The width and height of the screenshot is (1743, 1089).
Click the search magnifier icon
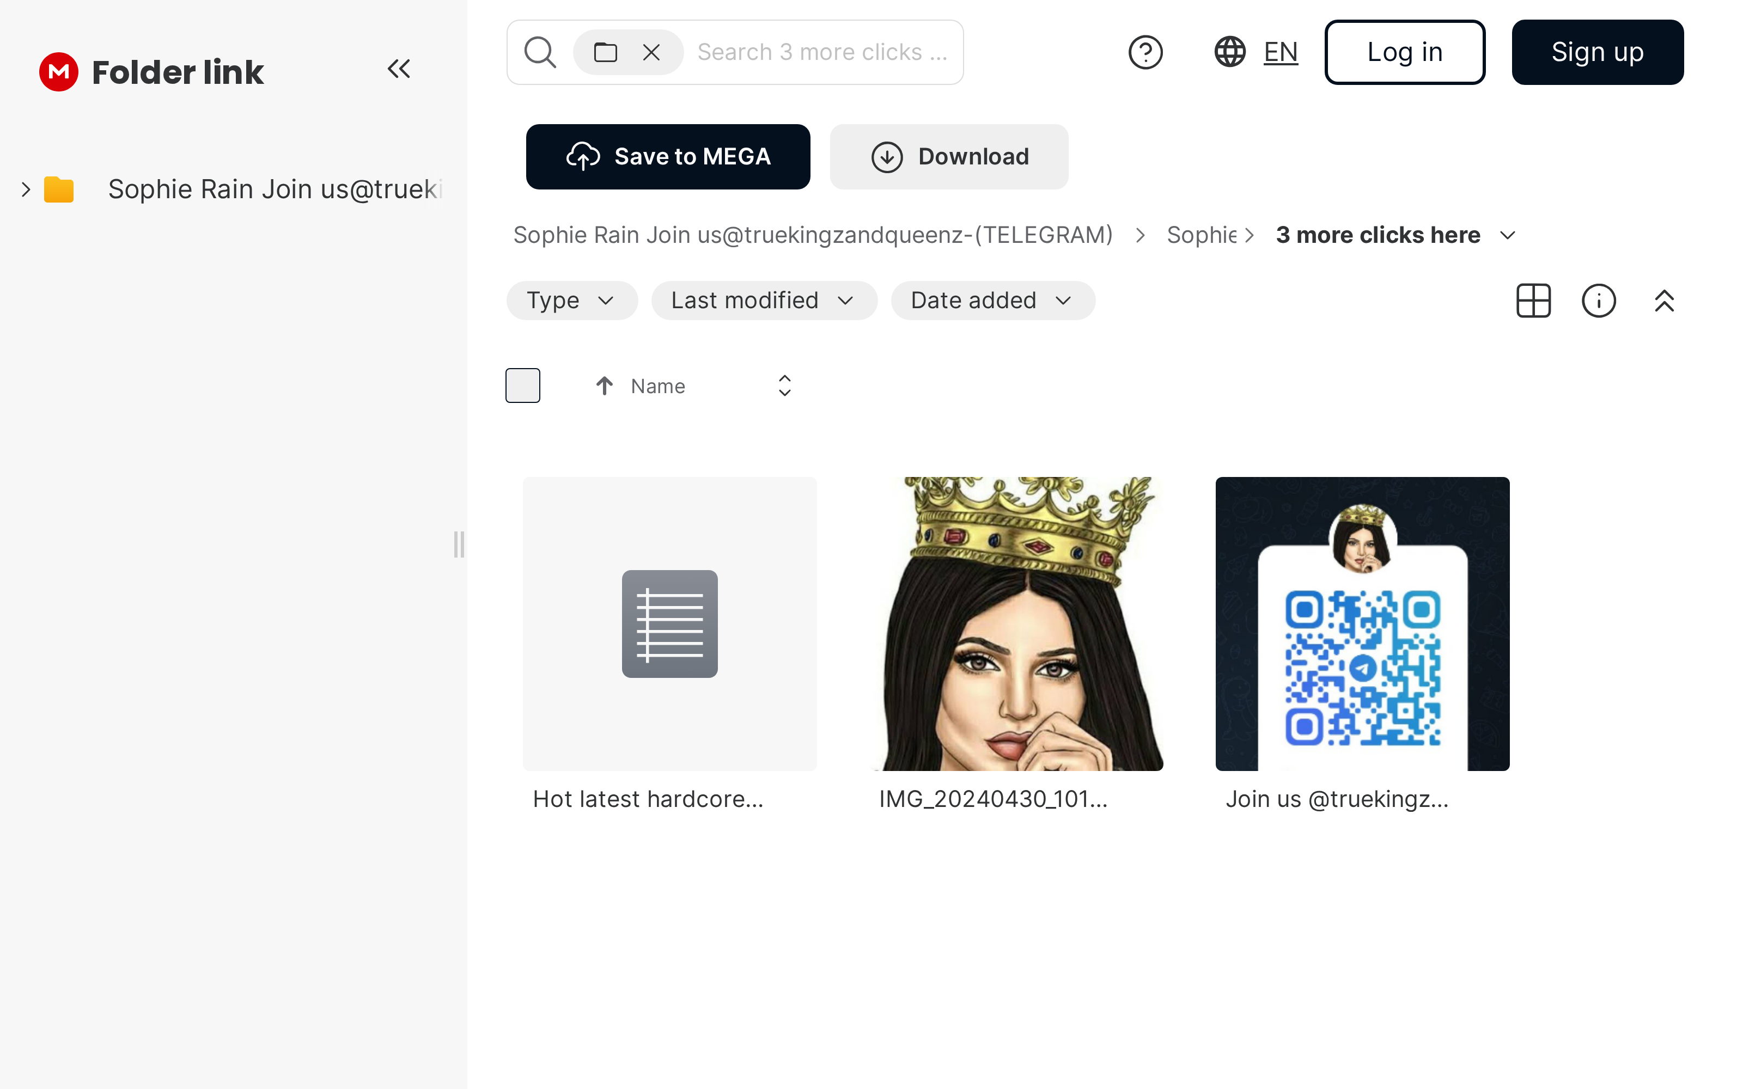(x=540, y=53)
